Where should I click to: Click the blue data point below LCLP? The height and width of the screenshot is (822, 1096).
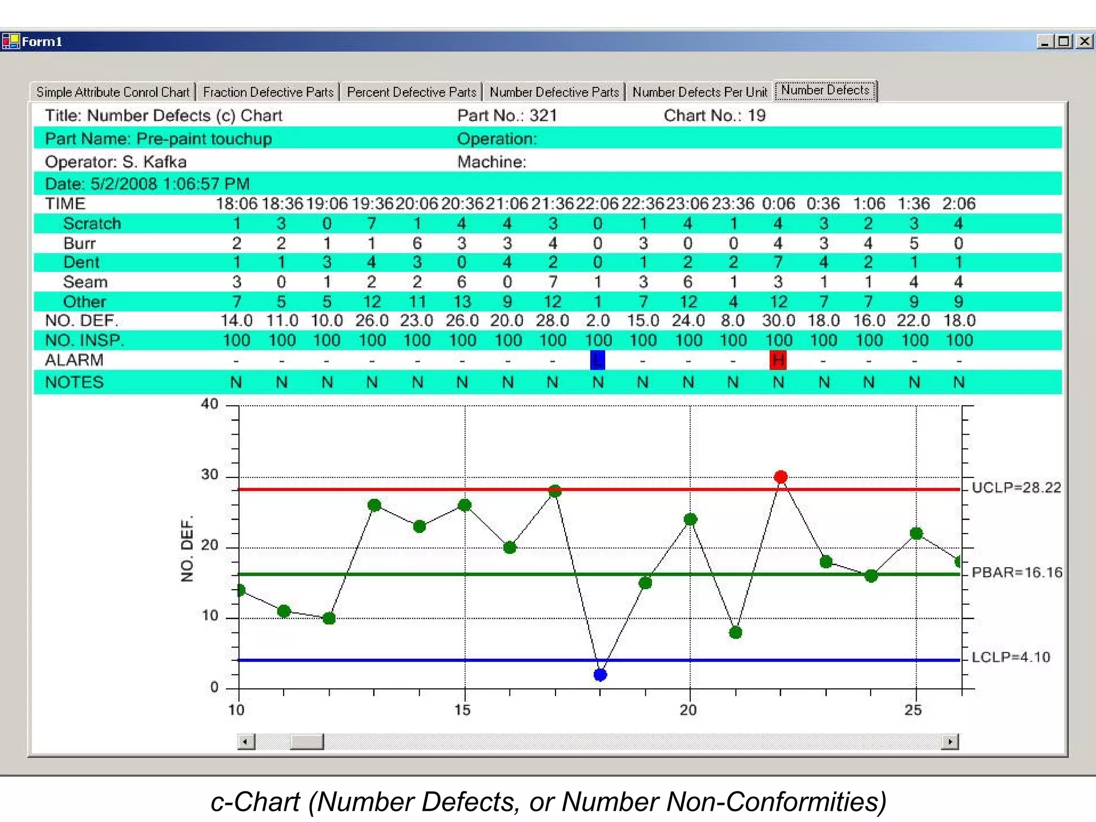600,675
